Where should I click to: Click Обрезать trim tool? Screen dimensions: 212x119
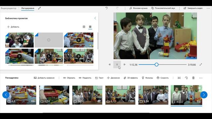coord(69,78)
